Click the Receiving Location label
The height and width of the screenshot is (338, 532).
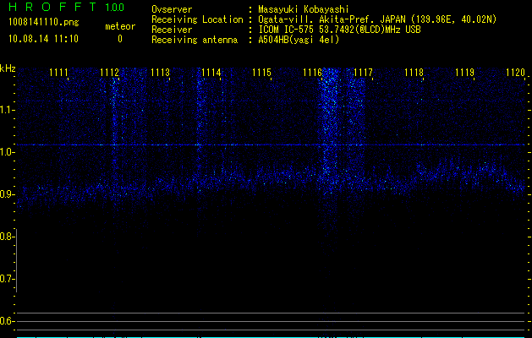197,19
